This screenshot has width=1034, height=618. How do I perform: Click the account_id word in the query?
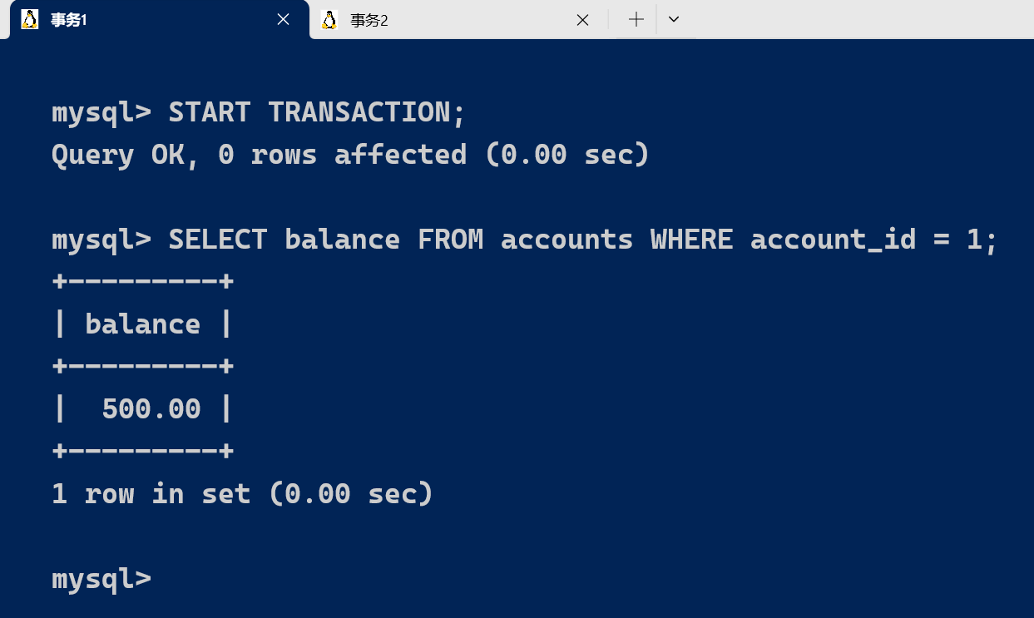[x=833, y=240]
